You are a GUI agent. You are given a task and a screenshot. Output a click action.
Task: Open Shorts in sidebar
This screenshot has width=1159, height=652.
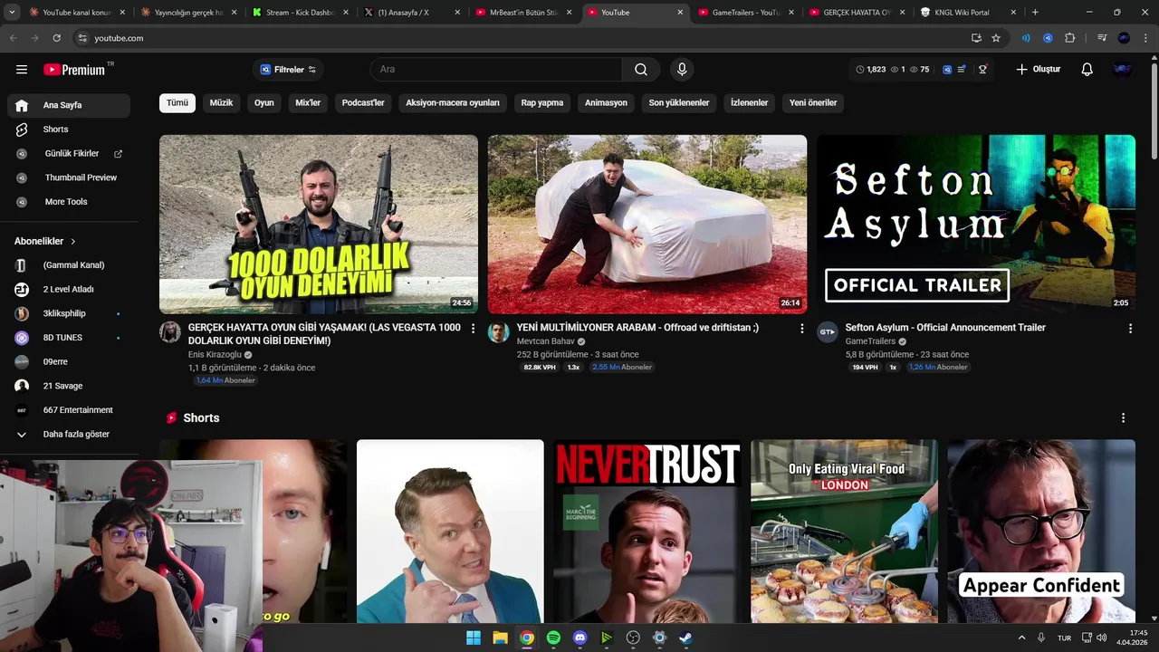pyautogui.click(x=69, y=129)
